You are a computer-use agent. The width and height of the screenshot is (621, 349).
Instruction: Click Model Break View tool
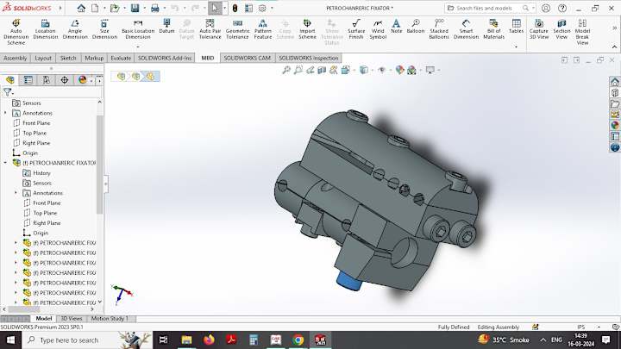582,32
